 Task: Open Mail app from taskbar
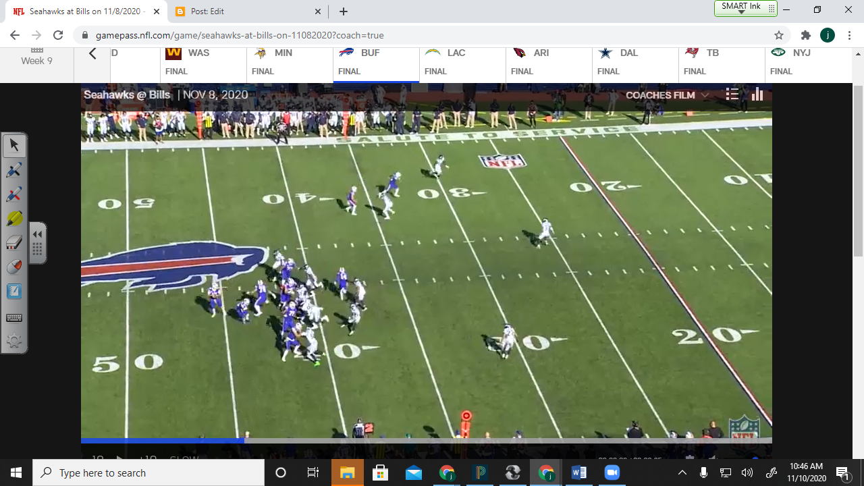coord(413,473)
